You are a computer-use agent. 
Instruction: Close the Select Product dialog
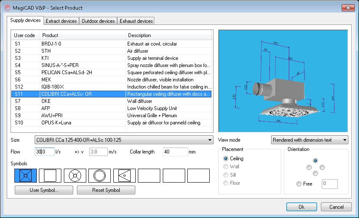tap(348, 8)
